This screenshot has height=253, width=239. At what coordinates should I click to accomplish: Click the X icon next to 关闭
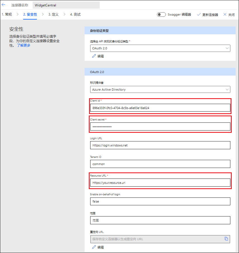point(225,15)
